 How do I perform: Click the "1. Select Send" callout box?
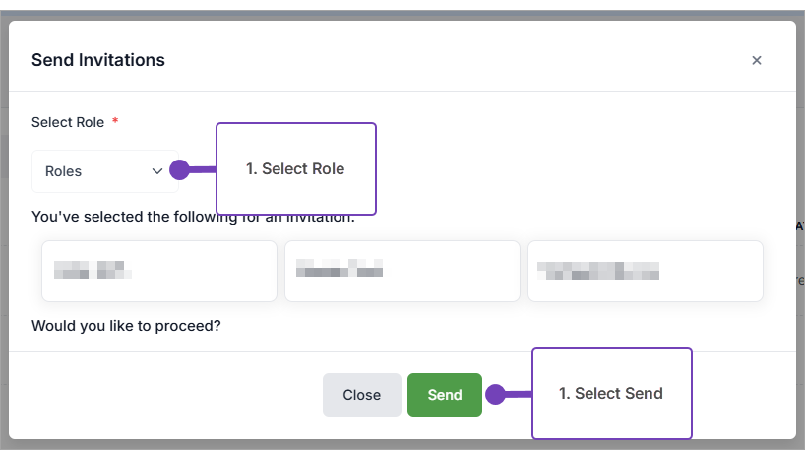pos(611,393)
